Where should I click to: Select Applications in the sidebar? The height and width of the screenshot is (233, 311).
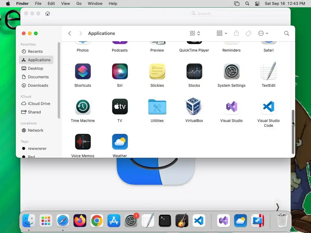[36, 60]
